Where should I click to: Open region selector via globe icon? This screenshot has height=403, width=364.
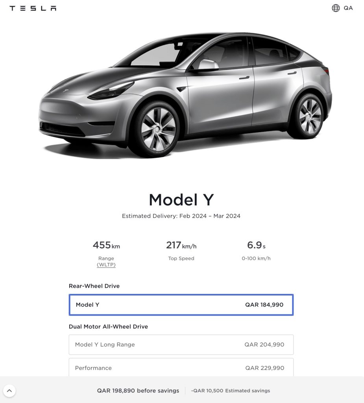pyautogui.click(x=335, y=8)
